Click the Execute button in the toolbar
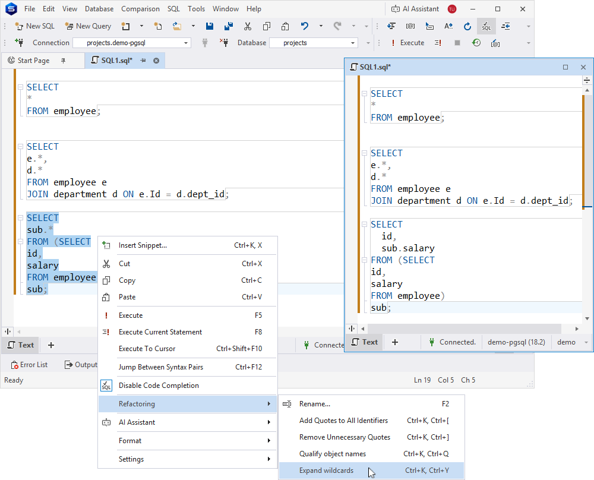Viewport: 594px width, 480px height. pos(407,43)
